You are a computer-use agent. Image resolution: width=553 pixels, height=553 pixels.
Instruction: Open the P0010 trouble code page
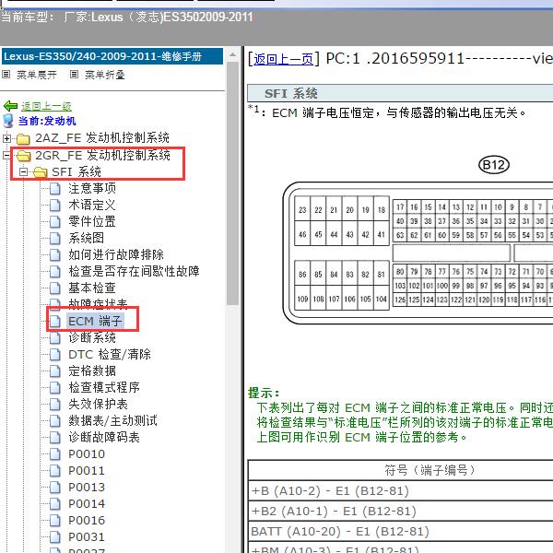pyautogui.click(x=87, y=453)
